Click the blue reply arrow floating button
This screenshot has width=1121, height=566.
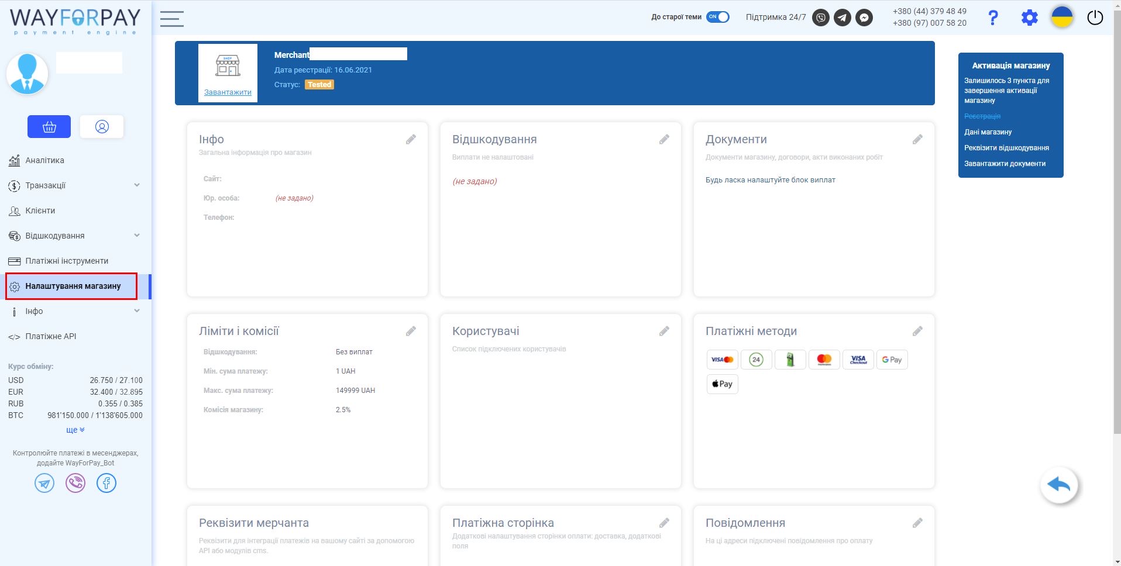click(1059, 485)
